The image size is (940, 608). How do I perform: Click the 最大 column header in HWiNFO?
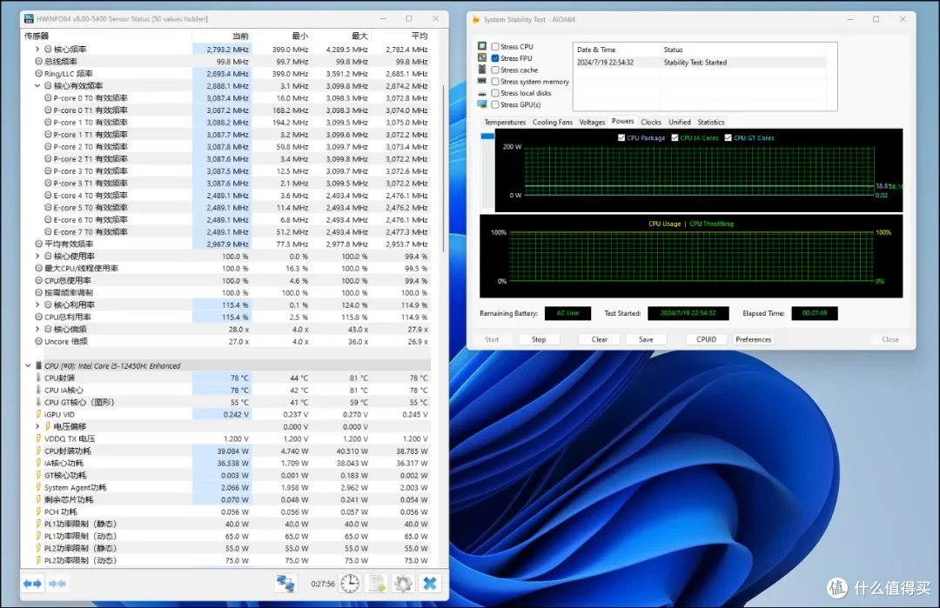(342, 36)
